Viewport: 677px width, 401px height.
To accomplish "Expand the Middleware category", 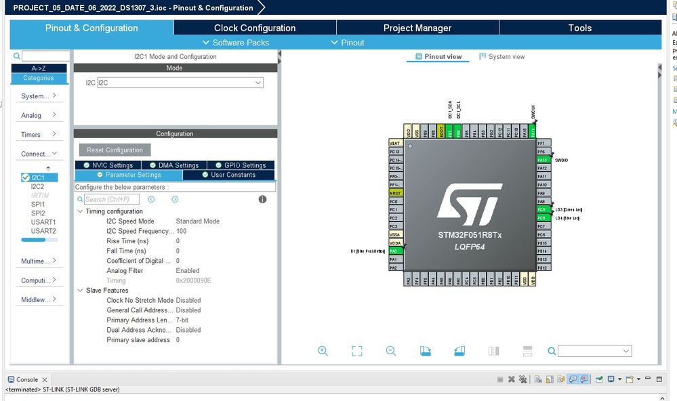I will click(39, 299).
